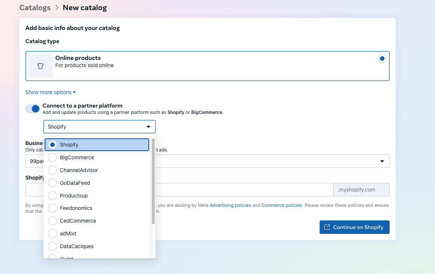Click the t-shirt Online products icon
Viewport: 435px width, 274px height.
(40, 66)
